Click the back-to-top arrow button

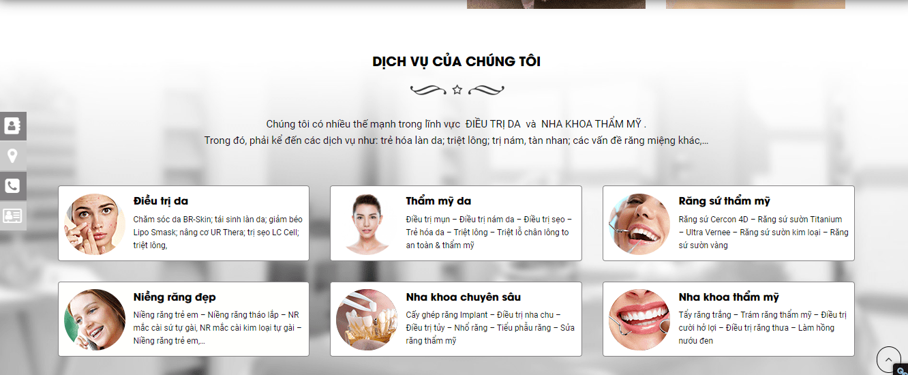click(x=888, y=359)
